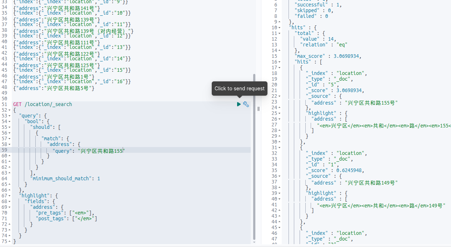Click response "_score" : 0.6245948 line
This screenshot has width=451, height=247.
[x=335, y=170]
